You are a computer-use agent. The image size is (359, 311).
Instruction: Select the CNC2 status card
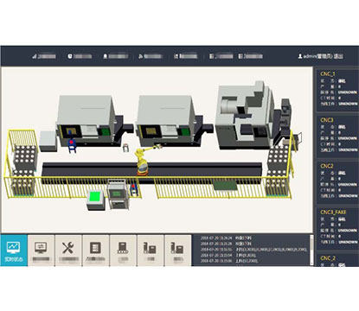(x=337, y=182)
